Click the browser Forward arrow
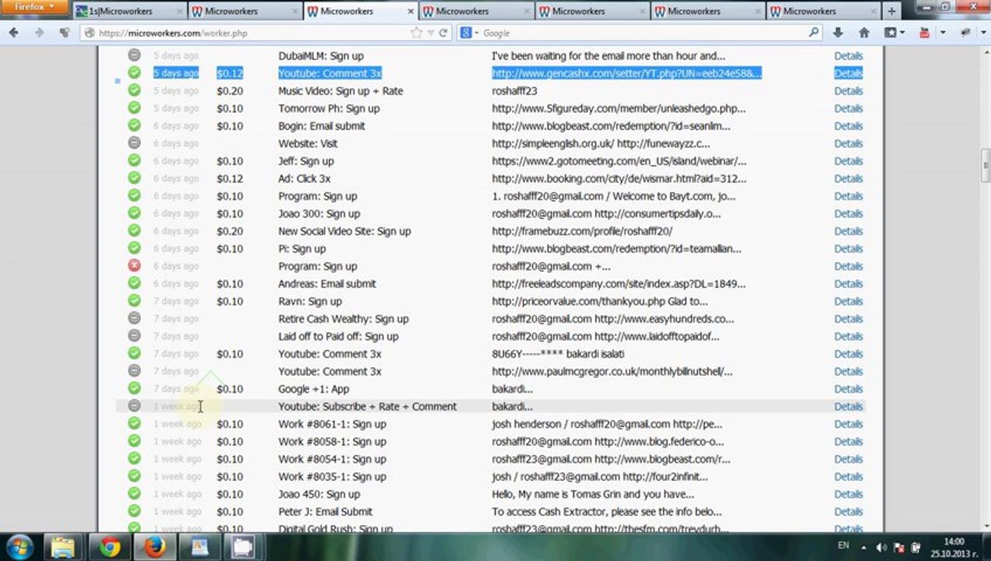The width and height of the screenshot is (991, 561). 39,33
